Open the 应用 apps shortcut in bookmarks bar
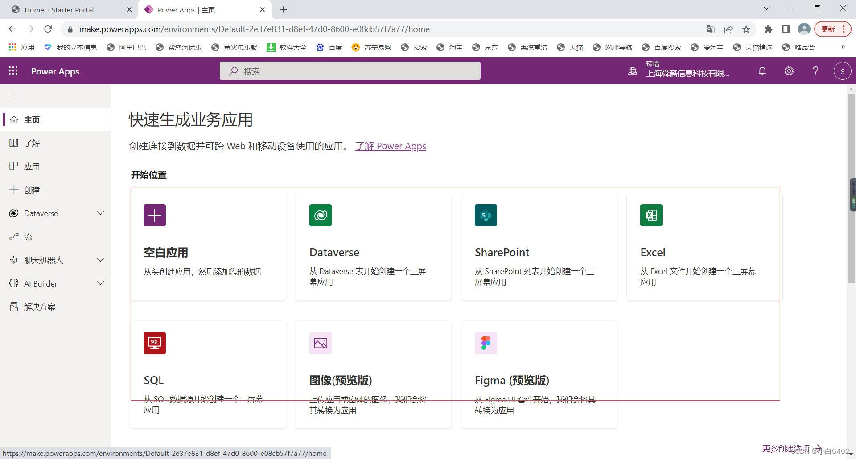This screenshot has width=856, height=459. tap(21, 47)
